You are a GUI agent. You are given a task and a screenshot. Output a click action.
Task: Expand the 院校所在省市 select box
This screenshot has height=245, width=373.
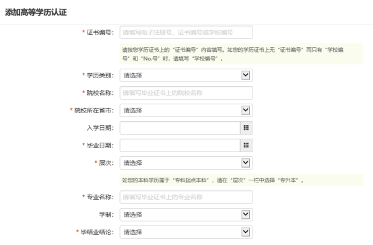pyautogui.click(x=186, y=110)
